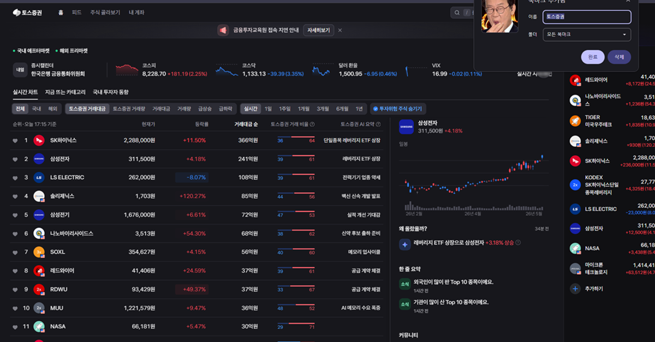655x342 pixels.
Task: Select 토스증권 거래량 sort filter
Action: tap(129, 109)
